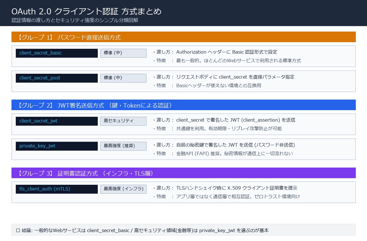Click the 高セキュリティ badge
This screenshot has height=241, width=367.
click(x=123, y=121)
